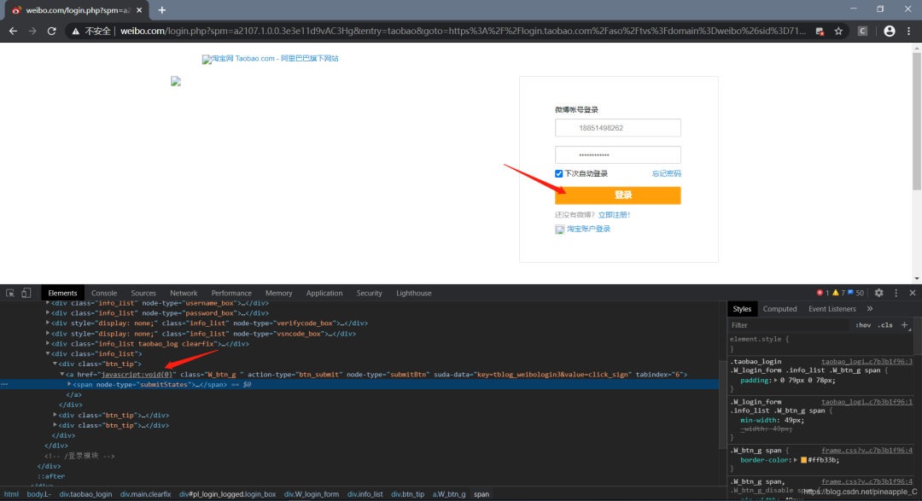Toggle the device toolbar icon
Viewport: 922px width, 501px height.
pos(26,292)
